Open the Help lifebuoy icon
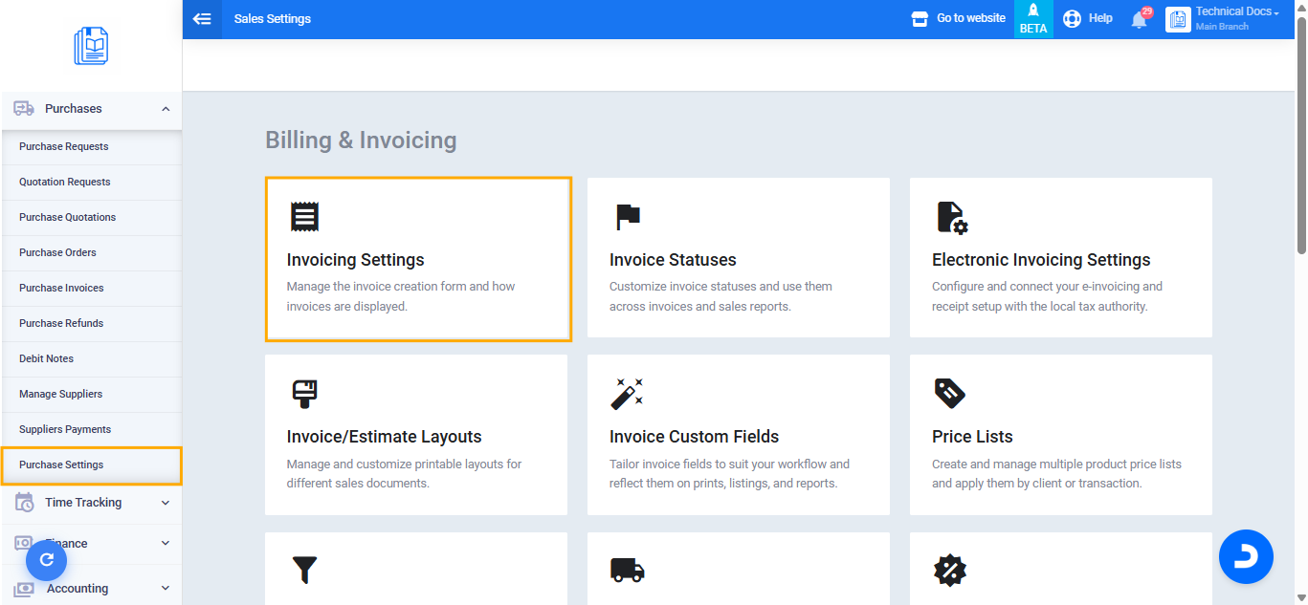 tap(1072, 18)
